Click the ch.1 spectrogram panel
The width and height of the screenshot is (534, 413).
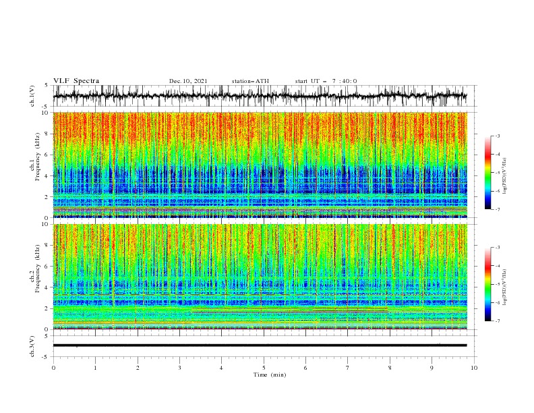(260, 165)
